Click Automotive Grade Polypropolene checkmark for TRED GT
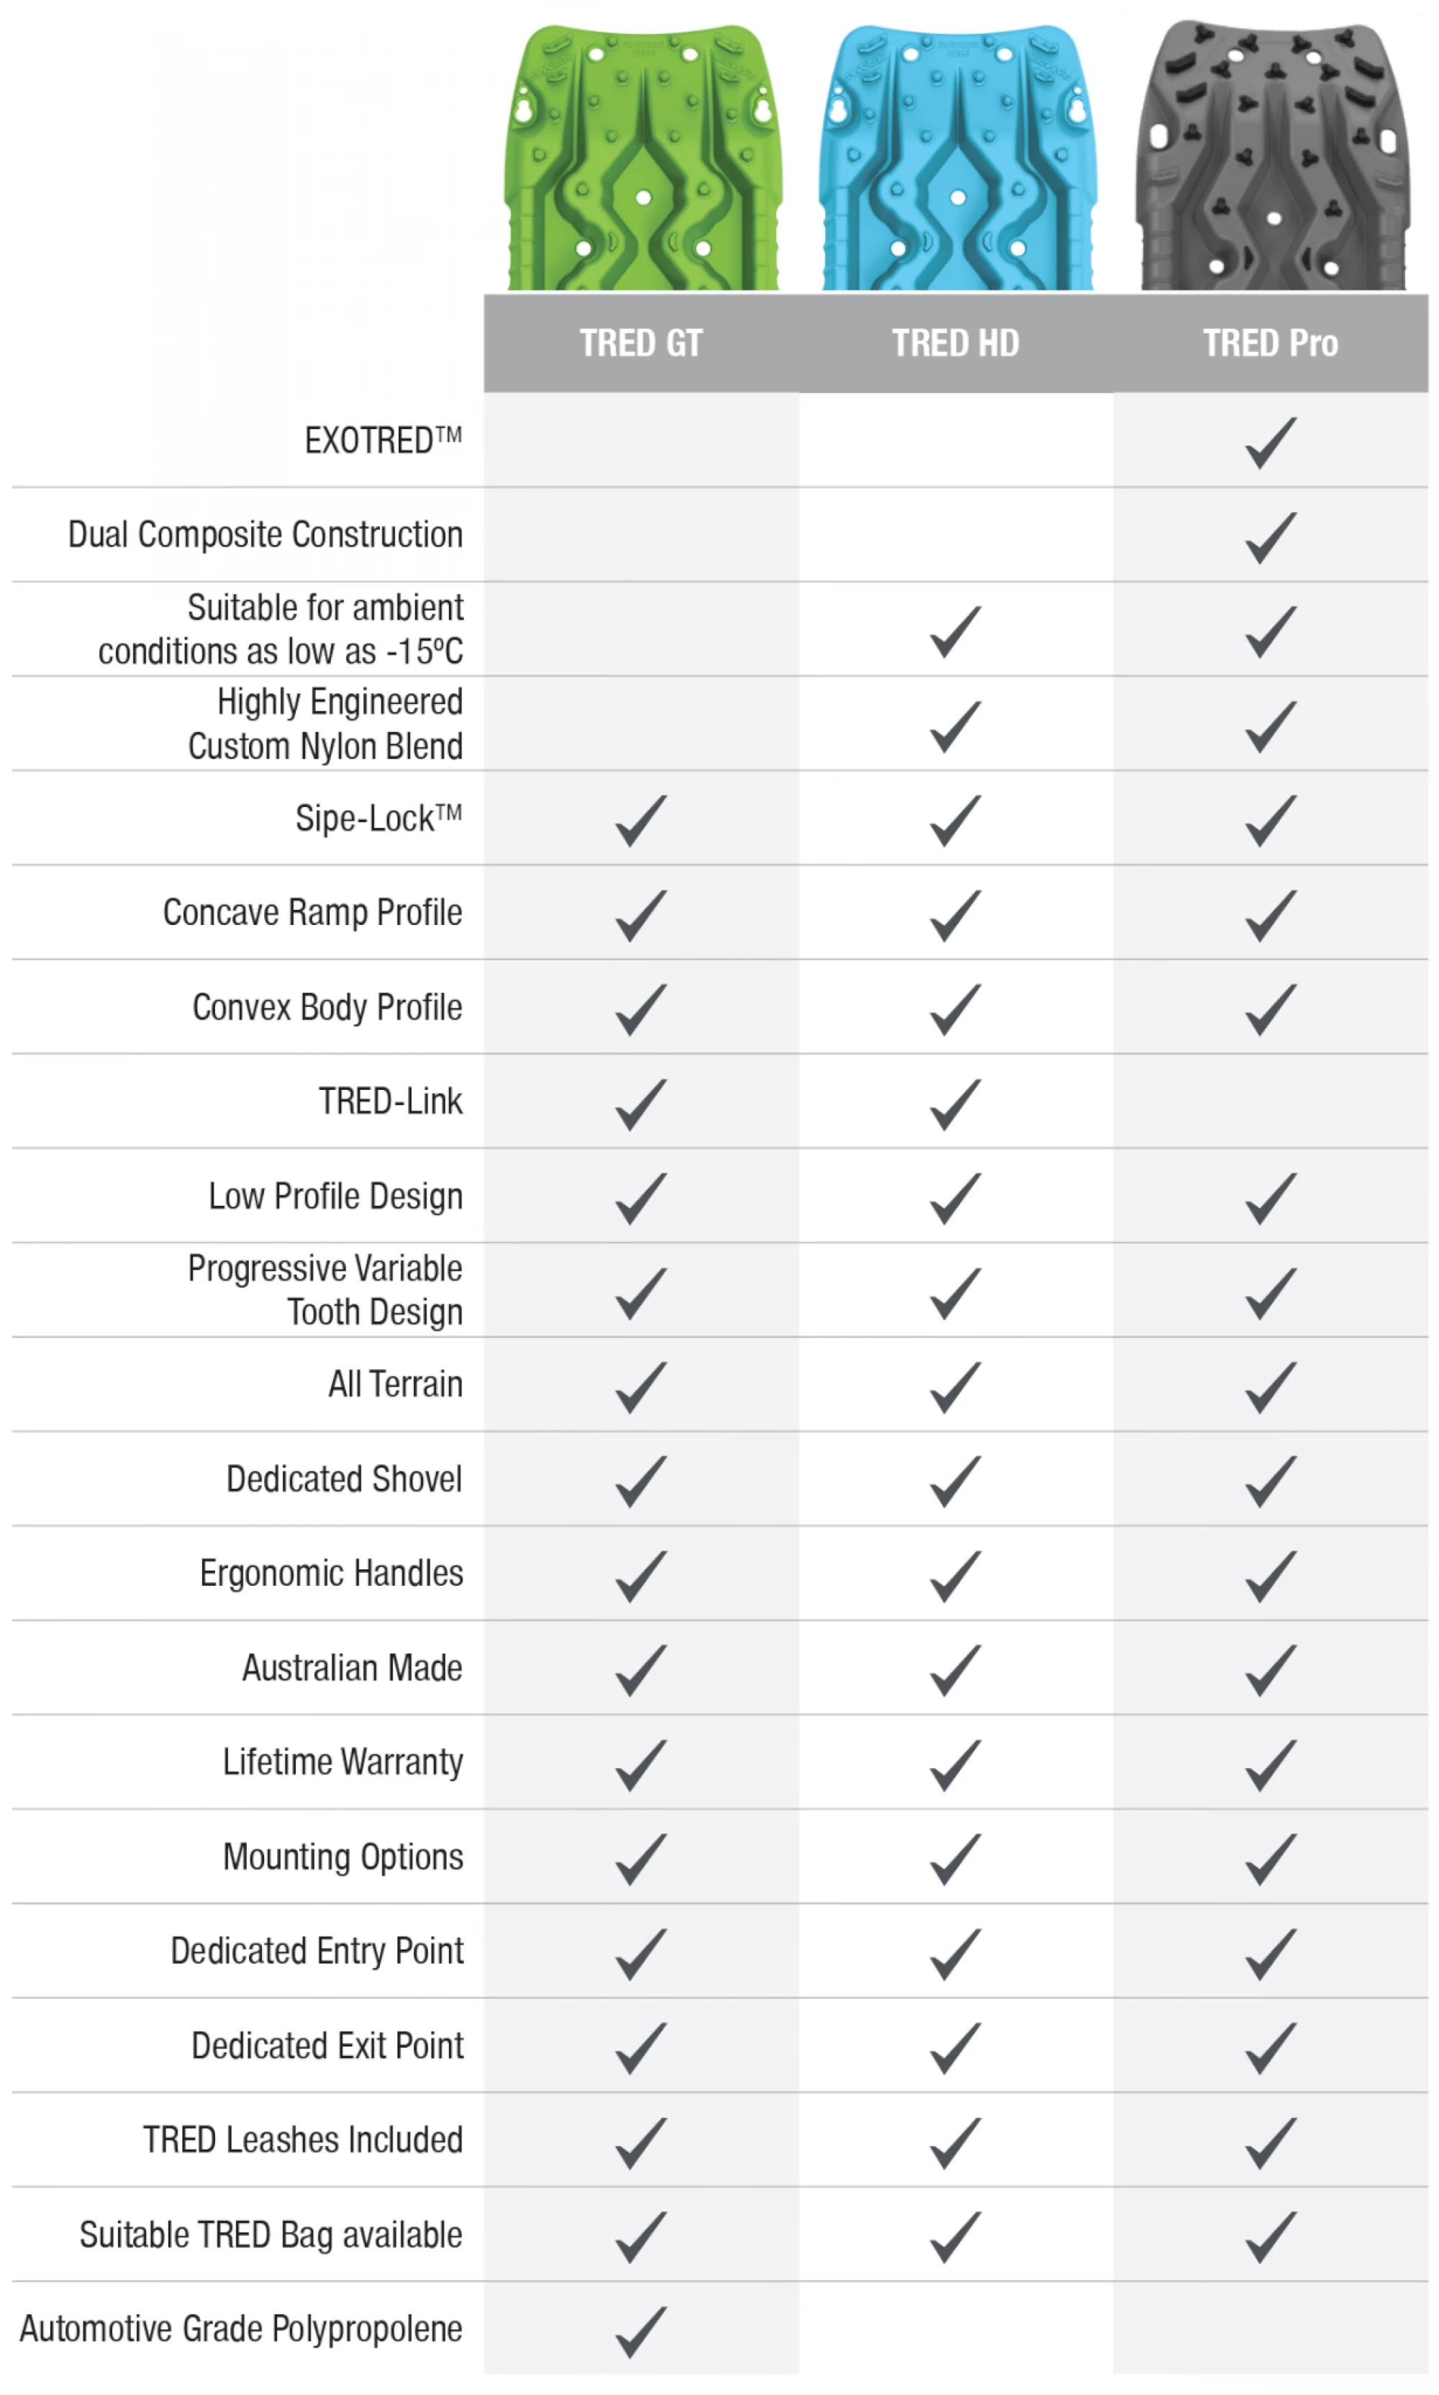This screenshot has width=1439, height=2395. [x=641, y=2330]
